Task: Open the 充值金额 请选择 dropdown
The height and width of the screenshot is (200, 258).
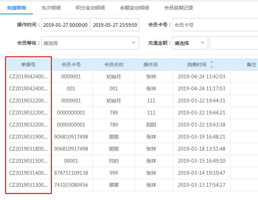Action: (190, 43)
